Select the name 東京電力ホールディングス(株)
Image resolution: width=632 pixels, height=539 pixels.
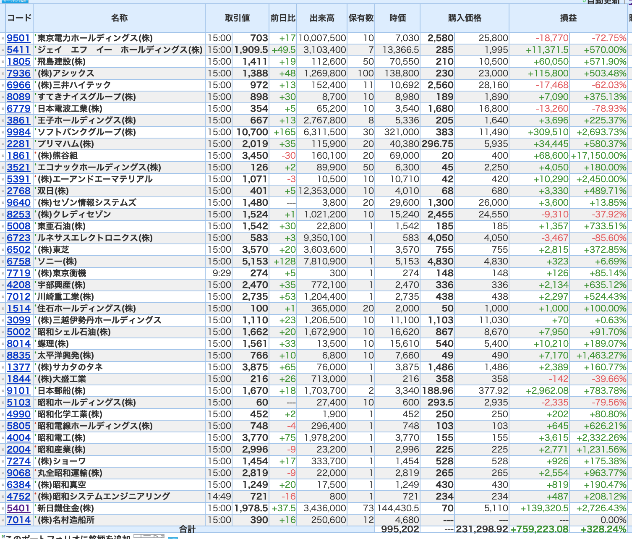coord(95,38)
